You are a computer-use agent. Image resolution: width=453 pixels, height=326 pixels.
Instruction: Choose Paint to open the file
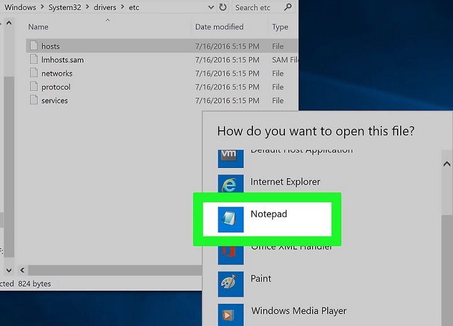[260, 278]
